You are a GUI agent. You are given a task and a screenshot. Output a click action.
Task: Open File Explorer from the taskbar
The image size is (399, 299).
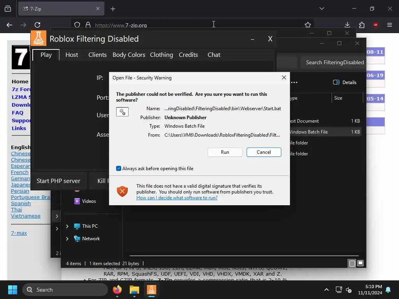pyautogui.click(x=134, y=290)
